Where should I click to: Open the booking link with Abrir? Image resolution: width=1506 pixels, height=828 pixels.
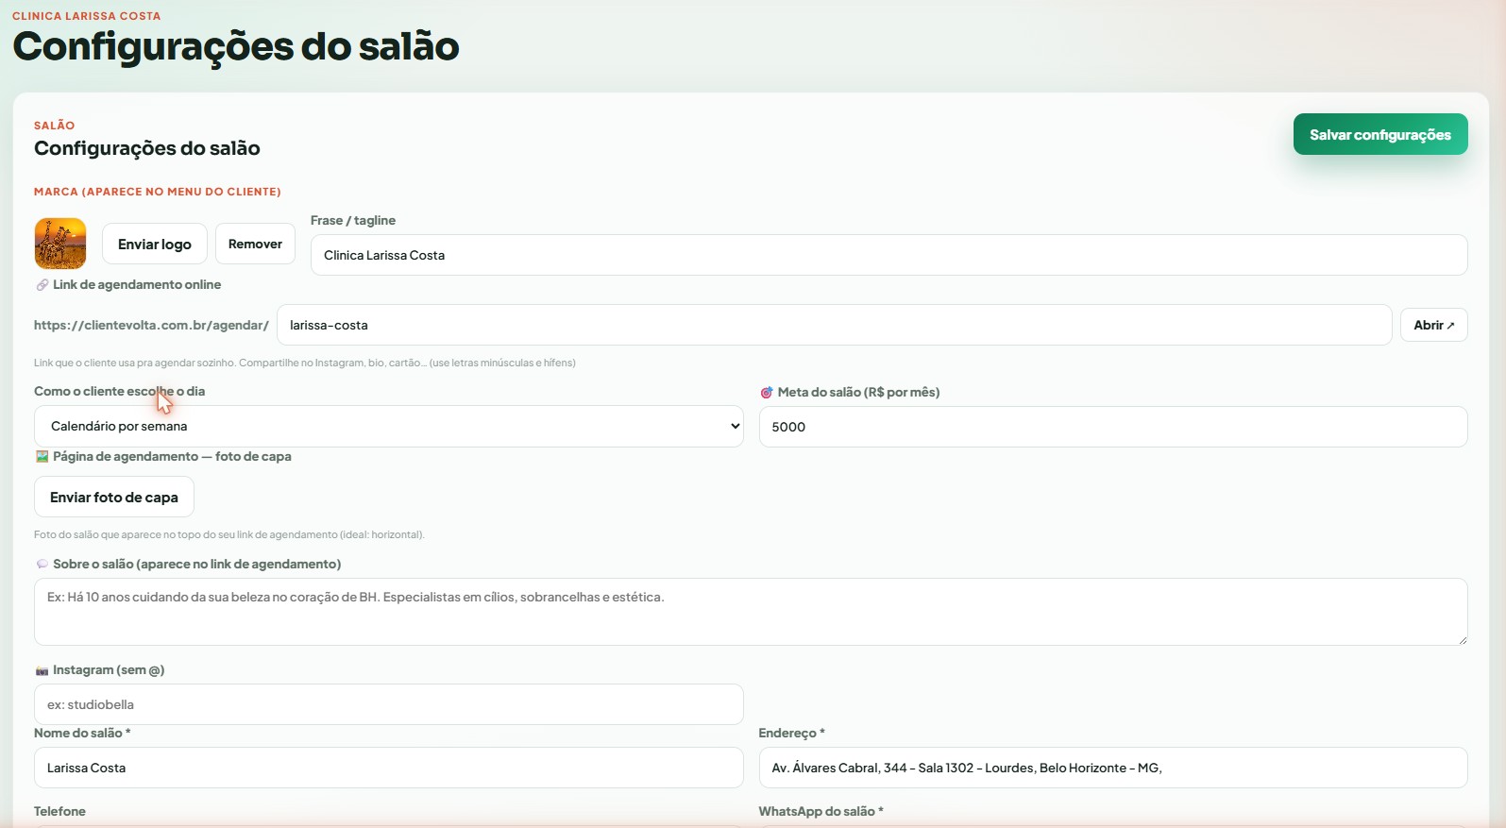click(1433, 325)
